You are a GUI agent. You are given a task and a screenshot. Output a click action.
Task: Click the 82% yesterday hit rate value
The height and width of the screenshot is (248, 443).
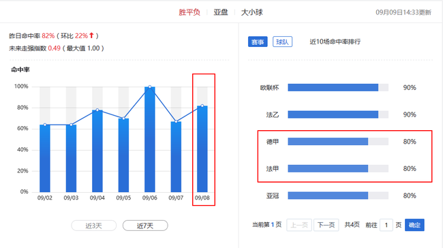tap(48, 36)
